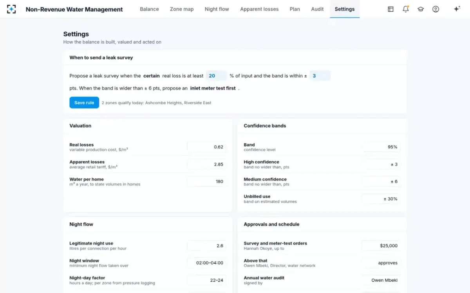The image size is (470, 293).
Task: Click the Valuation section heading
Action: (x=80, y=126)
